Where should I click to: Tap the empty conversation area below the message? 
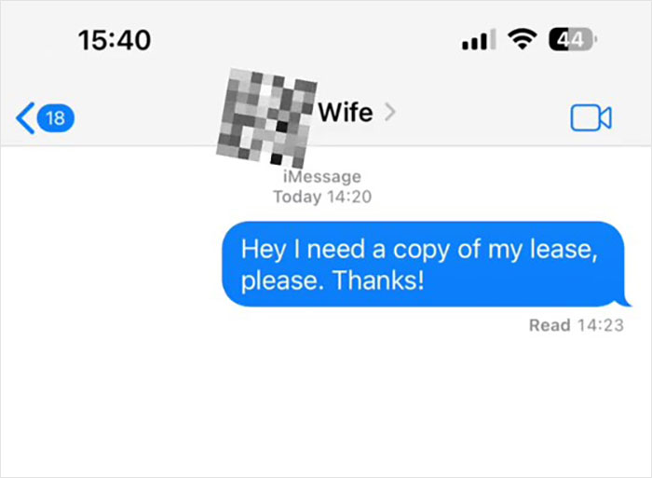coord(326,405)
